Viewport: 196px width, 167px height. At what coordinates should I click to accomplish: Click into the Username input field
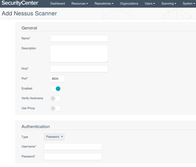73,147
